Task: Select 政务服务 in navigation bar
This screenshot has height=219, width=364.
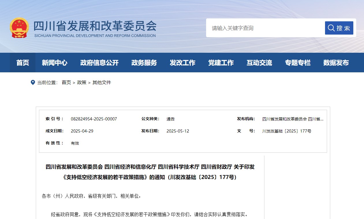Action: point(144,63)
